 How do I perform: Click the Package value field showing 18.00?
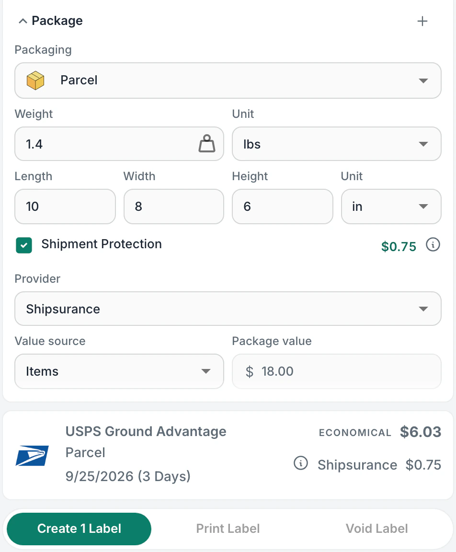[x=336, y=371]
